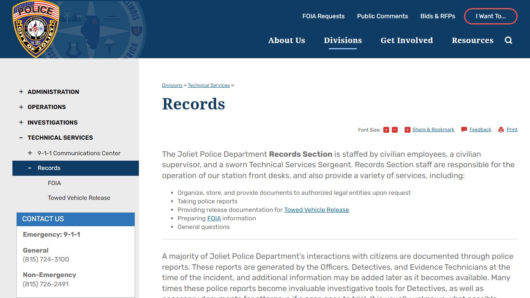Image resolution: width=530 pixels, height=298 pixels.
Task: Open Public Comments page
Action: (x=383, y=16)
